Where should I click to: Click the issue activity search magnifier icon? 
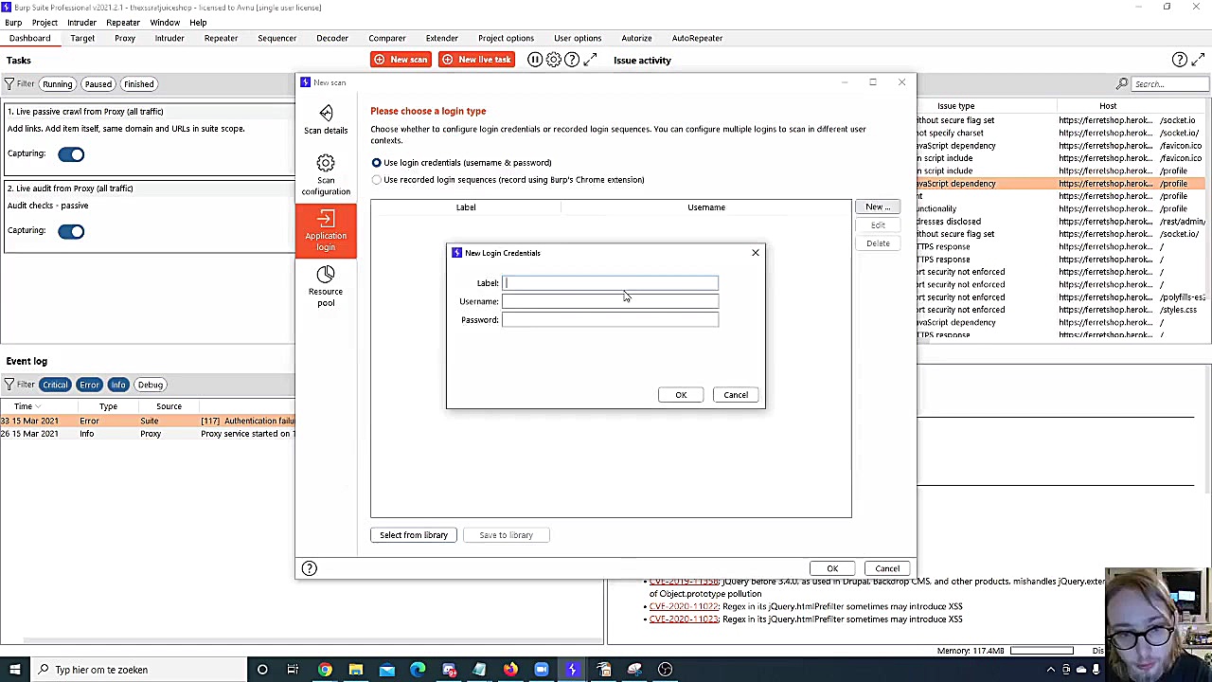coord(1122,84)
